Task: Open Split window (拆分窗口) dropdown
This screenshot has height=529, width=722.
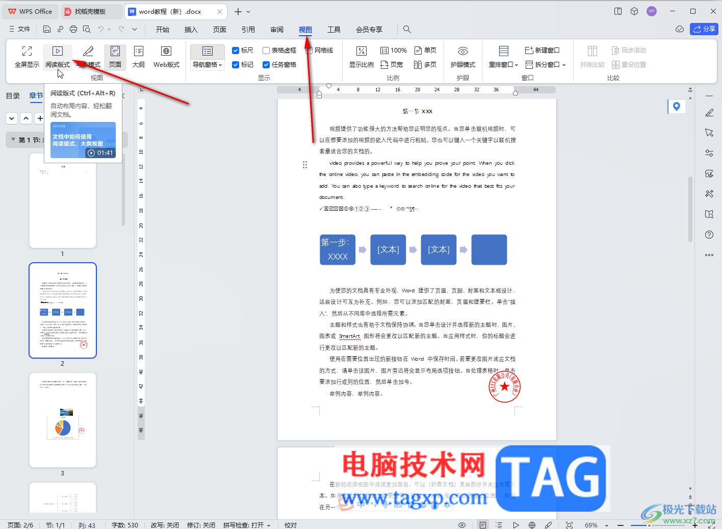Action: 546,65
